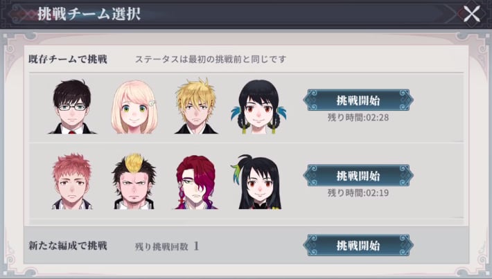Click the status note ステータスは最初の挑戦前と同じです

(x=211, y=59)
